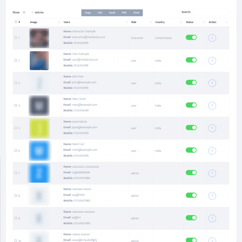Sort table by Status column arrows

pos(204,22)
